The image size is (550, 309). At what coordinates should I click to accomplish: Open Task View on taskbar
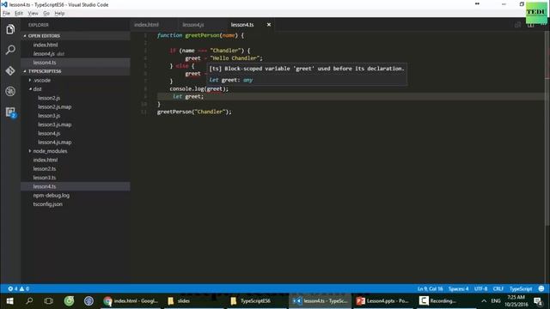point(49,301)
